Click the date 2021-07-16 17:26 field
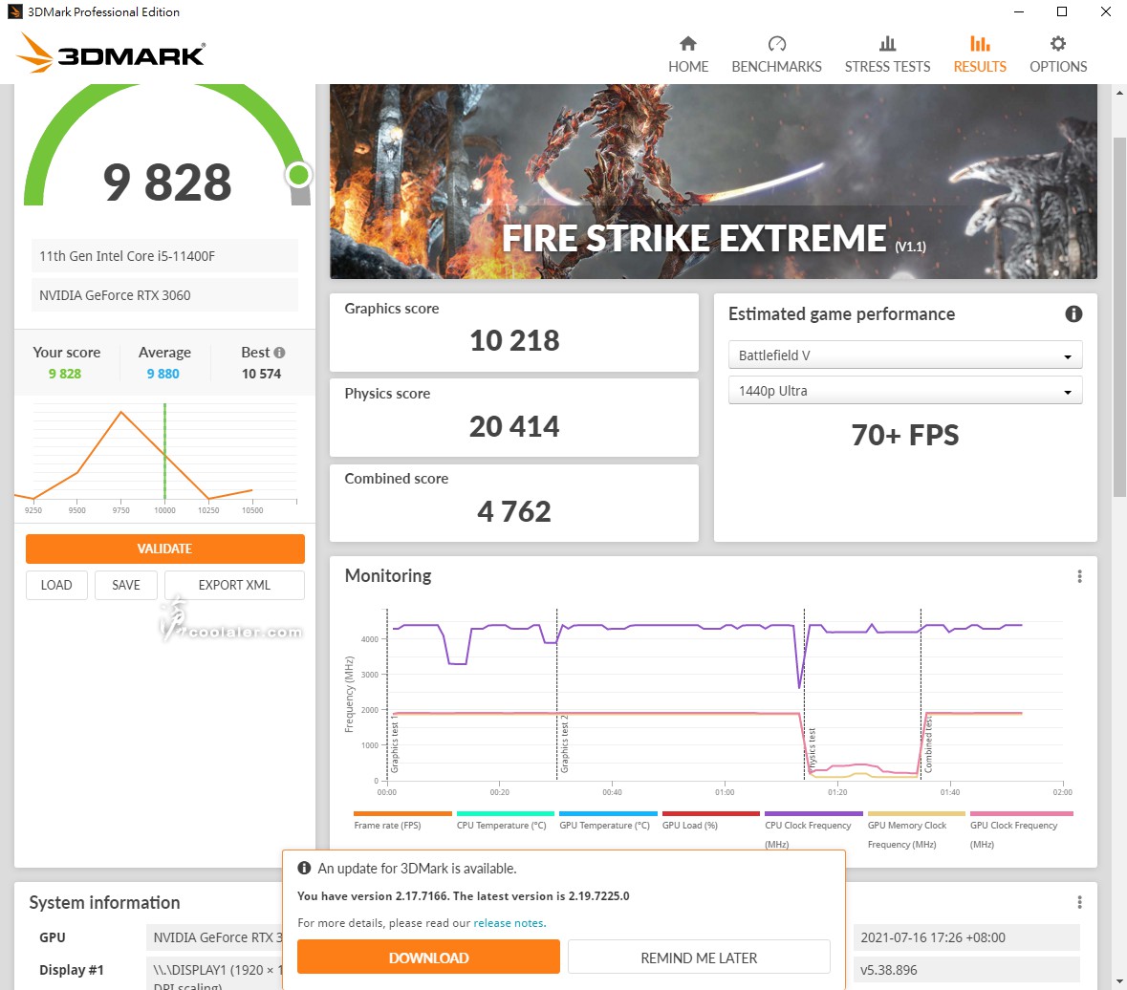The height and width of the screenshot is (990, 1127). click(x=966, y=937)
